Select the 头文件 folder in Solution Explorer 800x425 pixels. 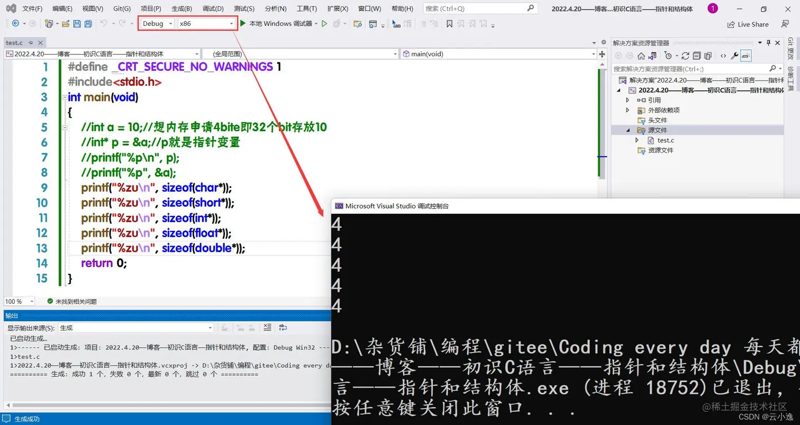(x=658, y=120)
